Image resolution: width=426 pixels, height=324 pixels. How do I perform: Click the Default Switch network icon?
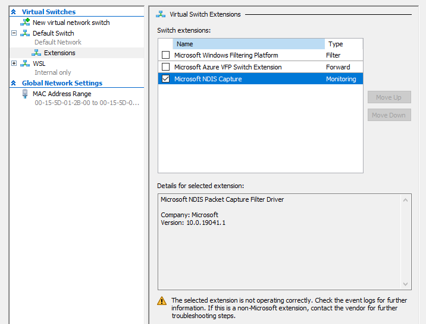tap(25, 33)
